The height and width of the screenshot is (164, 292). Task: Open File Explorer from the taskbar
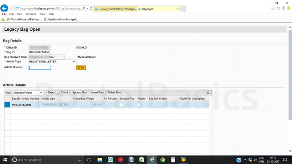(x=99, y=160)
